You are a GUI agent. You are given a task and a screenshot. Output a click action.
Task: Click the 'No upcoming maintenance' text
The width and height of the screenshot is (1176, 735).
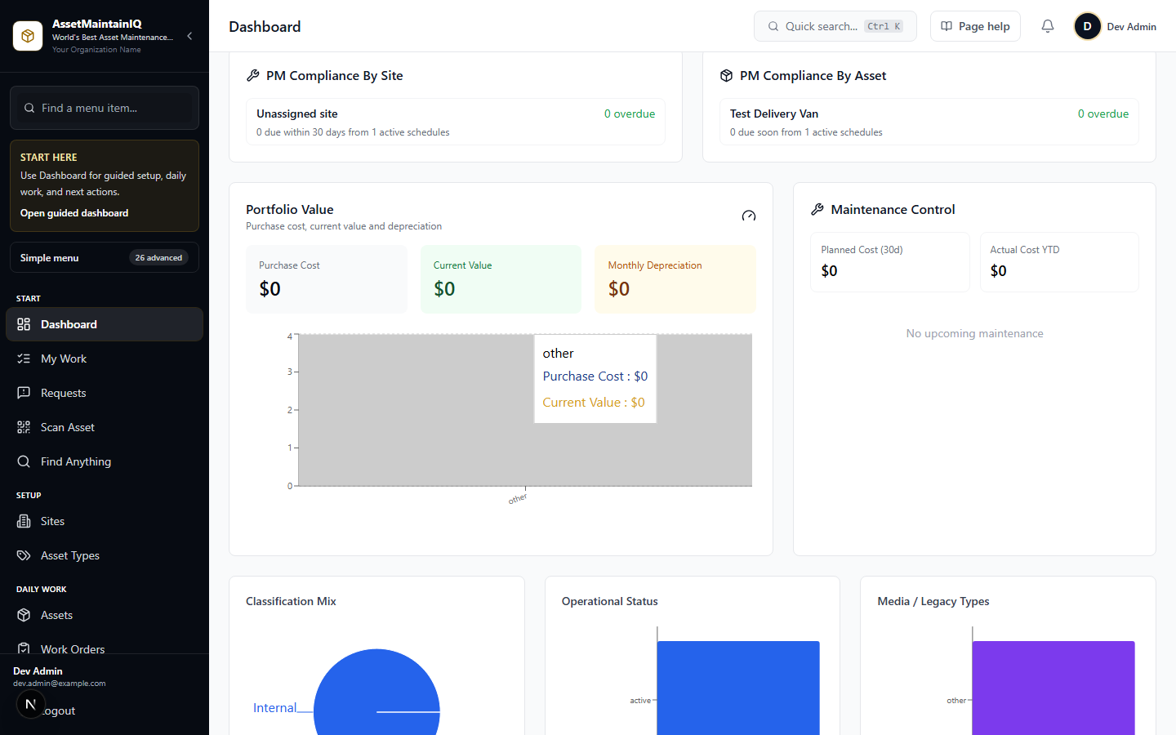(974, 333)
